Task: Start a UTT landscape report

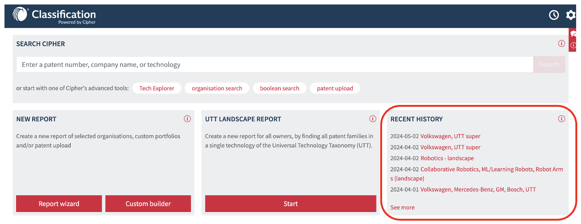Action: (x=290, y=204)
